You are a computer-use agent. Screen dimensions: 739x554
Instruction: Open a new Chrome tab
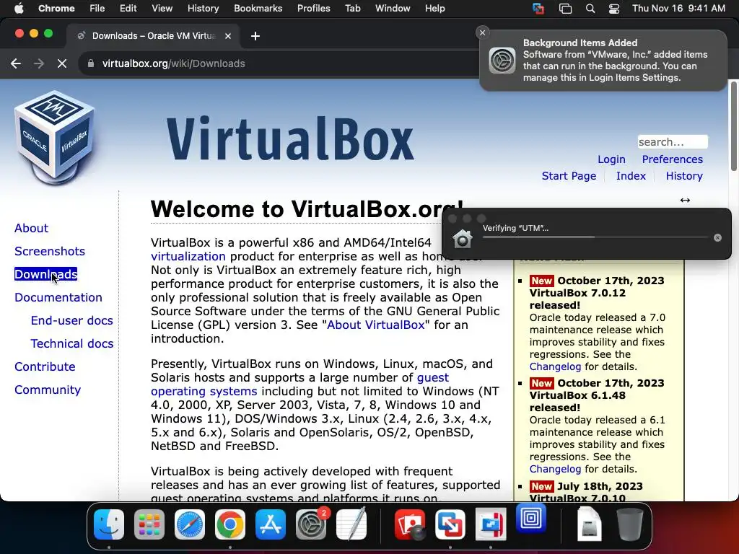pyautogui.click(x=255, y=36)
